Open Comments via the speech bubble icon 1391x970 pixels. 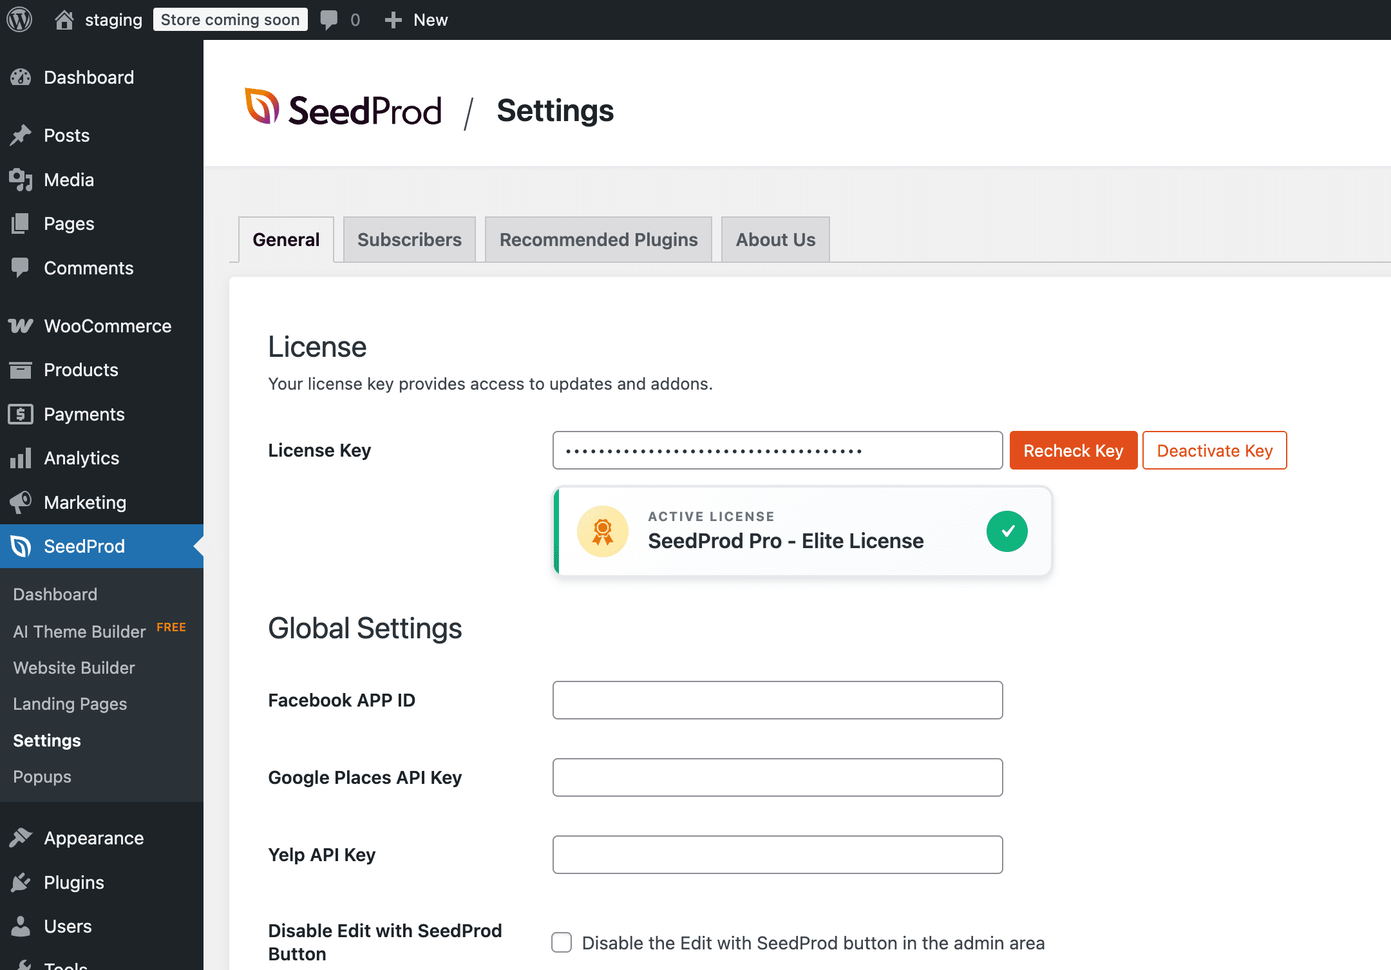pyautogui.click(x=21, y=268)
